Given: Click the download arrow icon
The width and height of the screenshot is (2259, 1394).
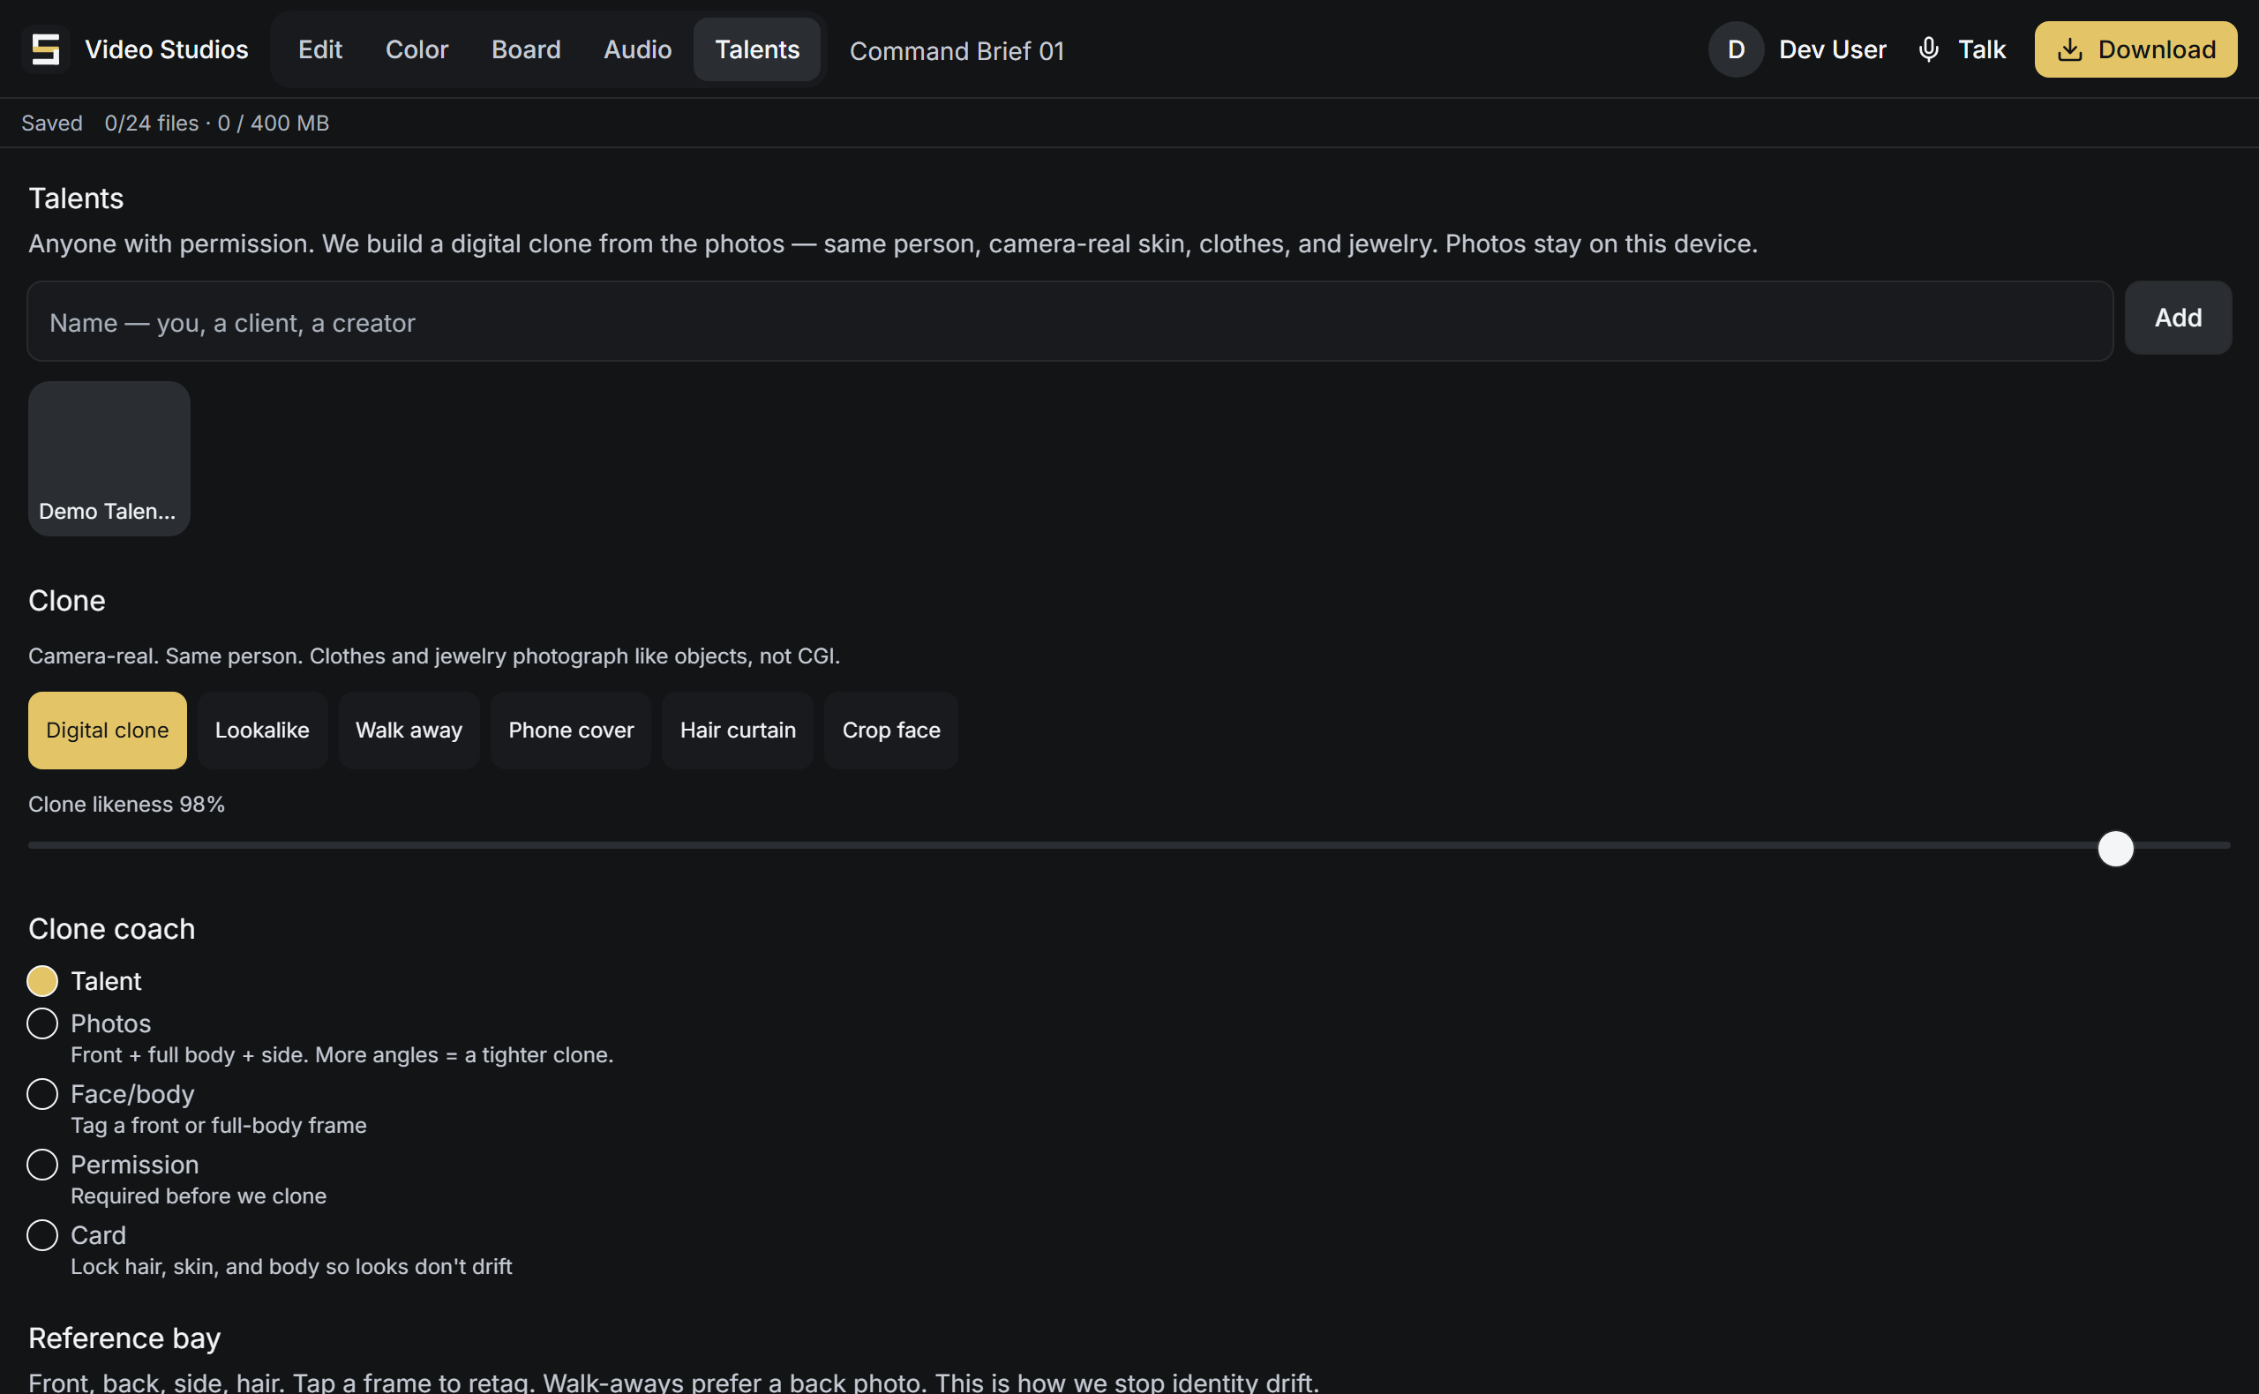Looking at the screenshot, I should pyautogui.click(x=2070, y=49).
